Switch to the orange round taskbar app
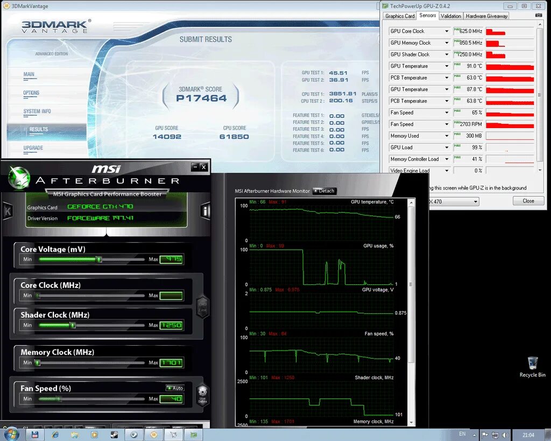This screenshot has width=551, height=441. point(154,435)
